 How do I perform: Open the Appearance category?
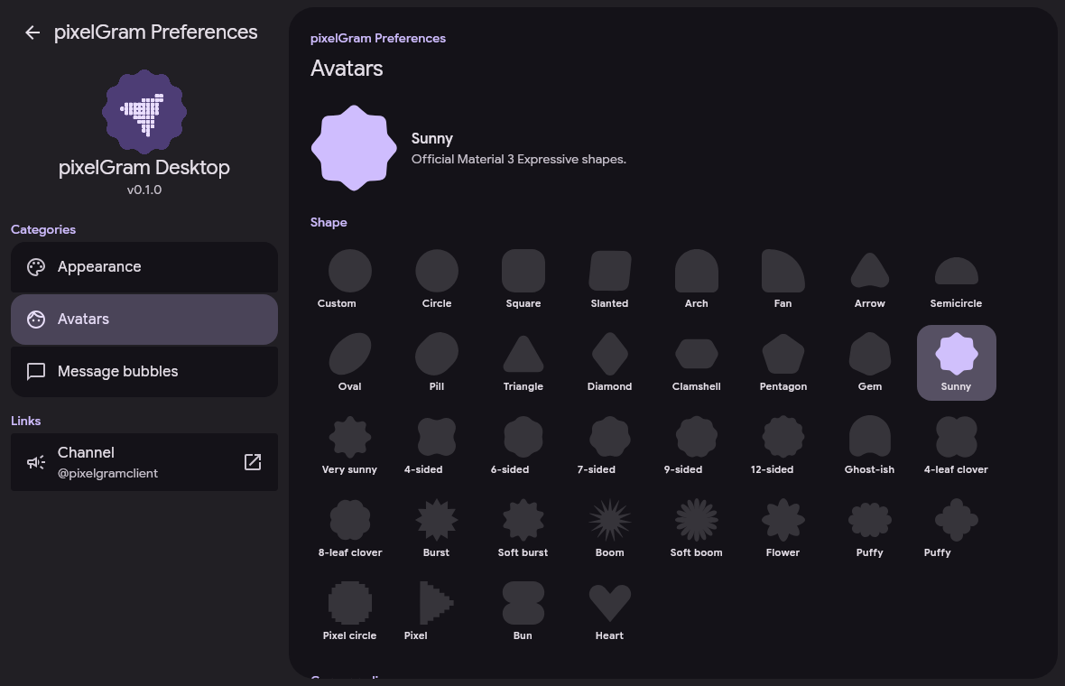point(144,267)
